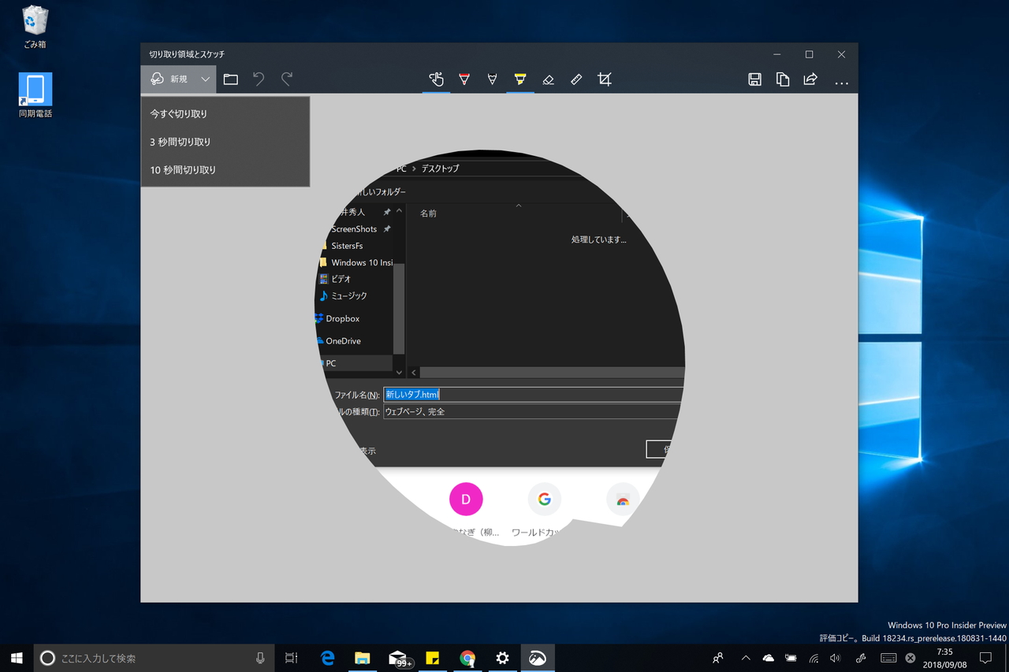
Task: Show the ruler tool
Action: [x=576, y=79]
